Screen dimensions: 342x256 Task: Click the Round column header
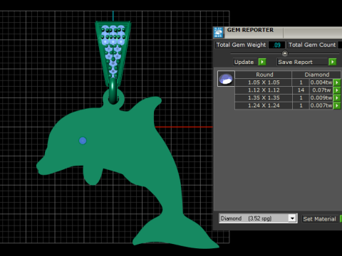click(264, 75)
